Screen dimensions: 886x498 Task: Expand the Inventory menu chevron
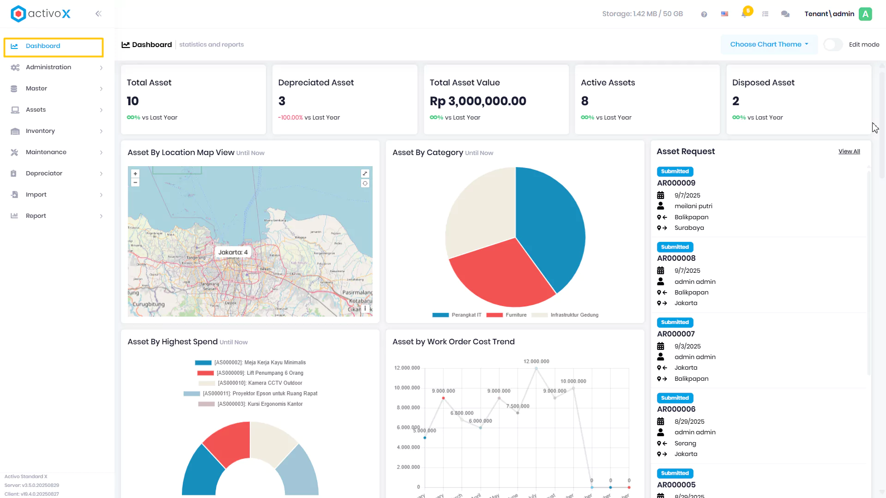point(101,132)
